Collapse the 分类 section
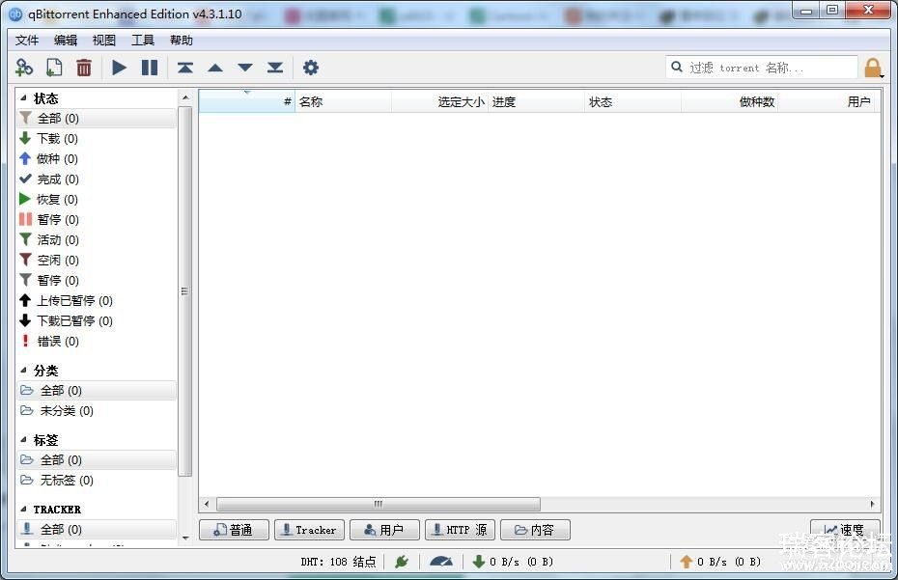898x580 pixels. [23, 370]
